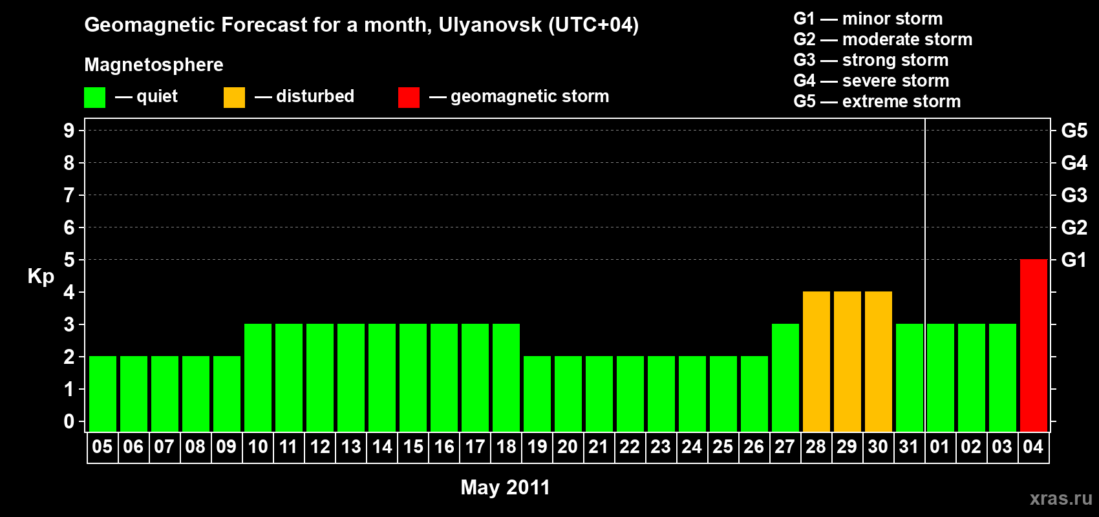Click the date label 27 on axis
The height and width of the screenshot is (517, 1099).
point(785,447)
